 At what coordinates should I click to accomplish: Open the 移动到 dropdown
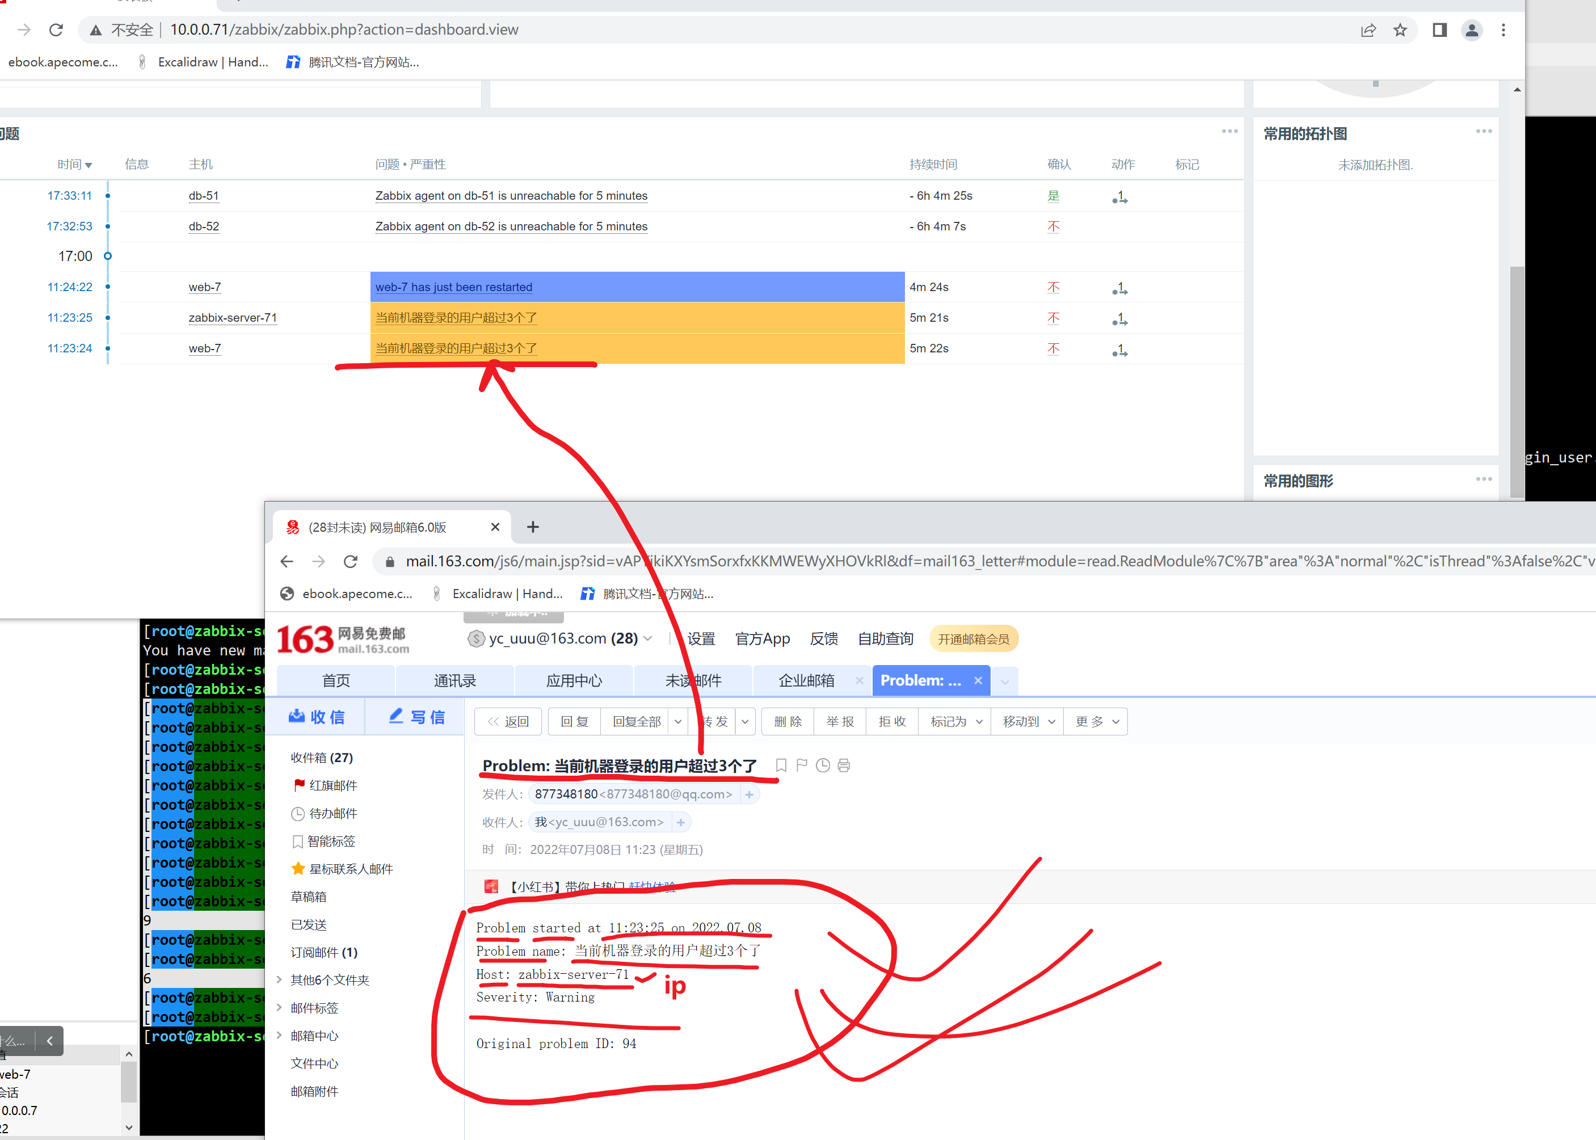pyautogui.click(x=1028, y=722)
